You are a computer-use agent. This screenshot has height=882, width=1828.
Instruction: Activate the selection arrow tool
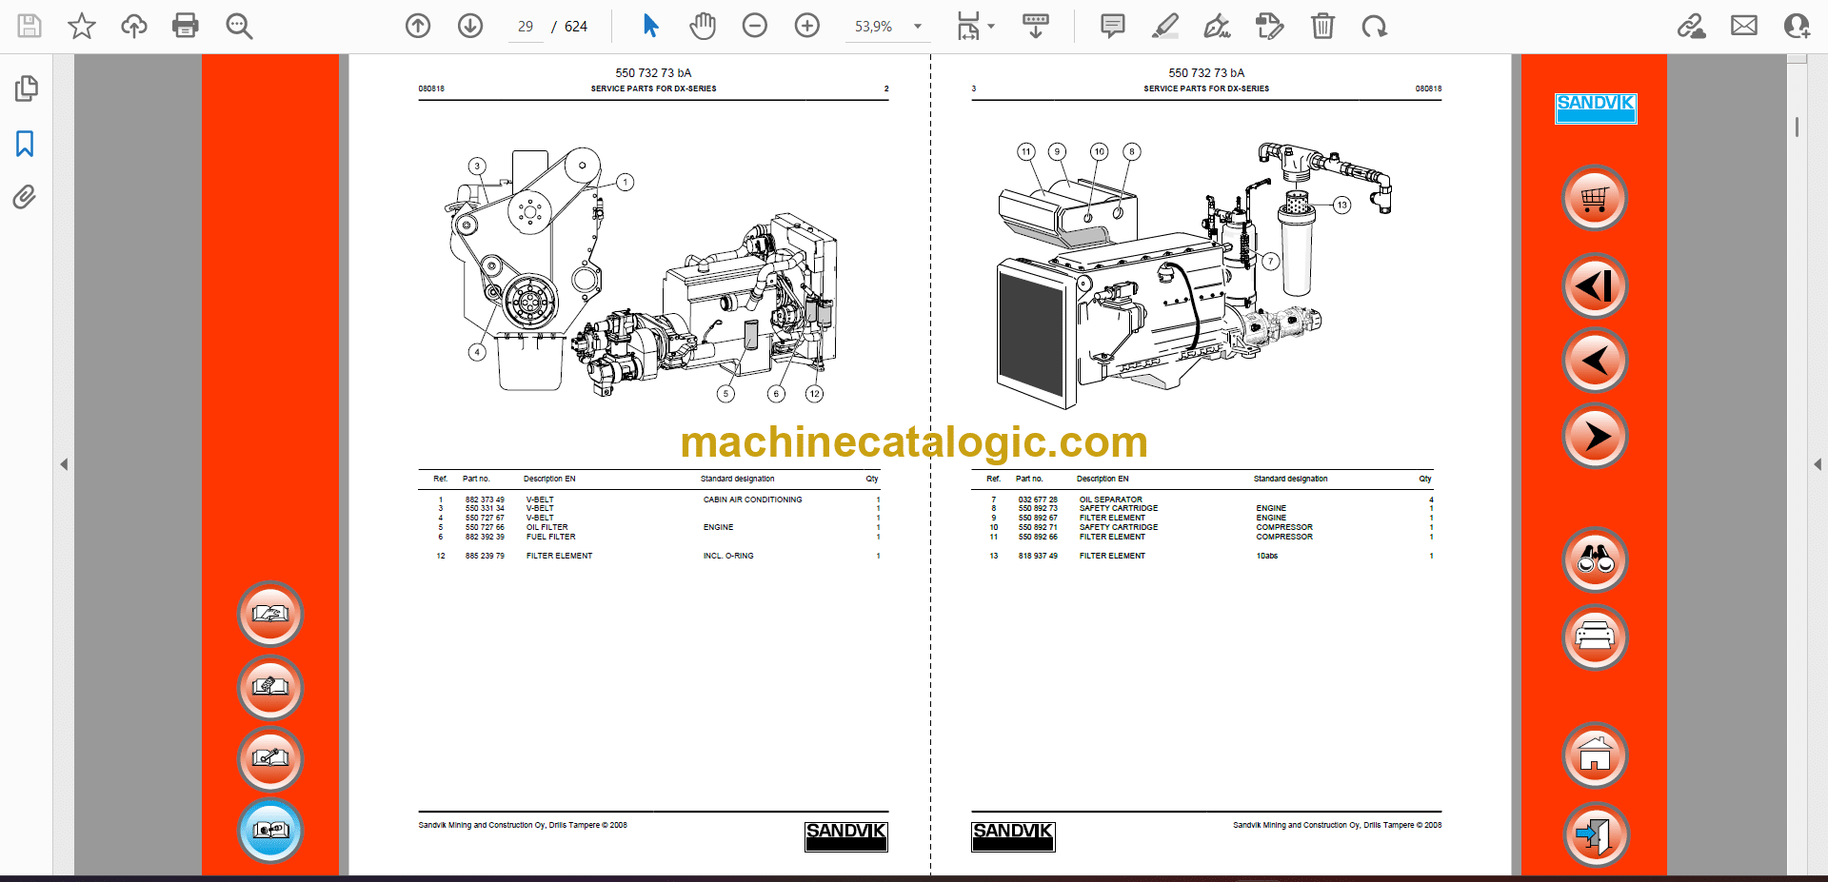(650, 26)
